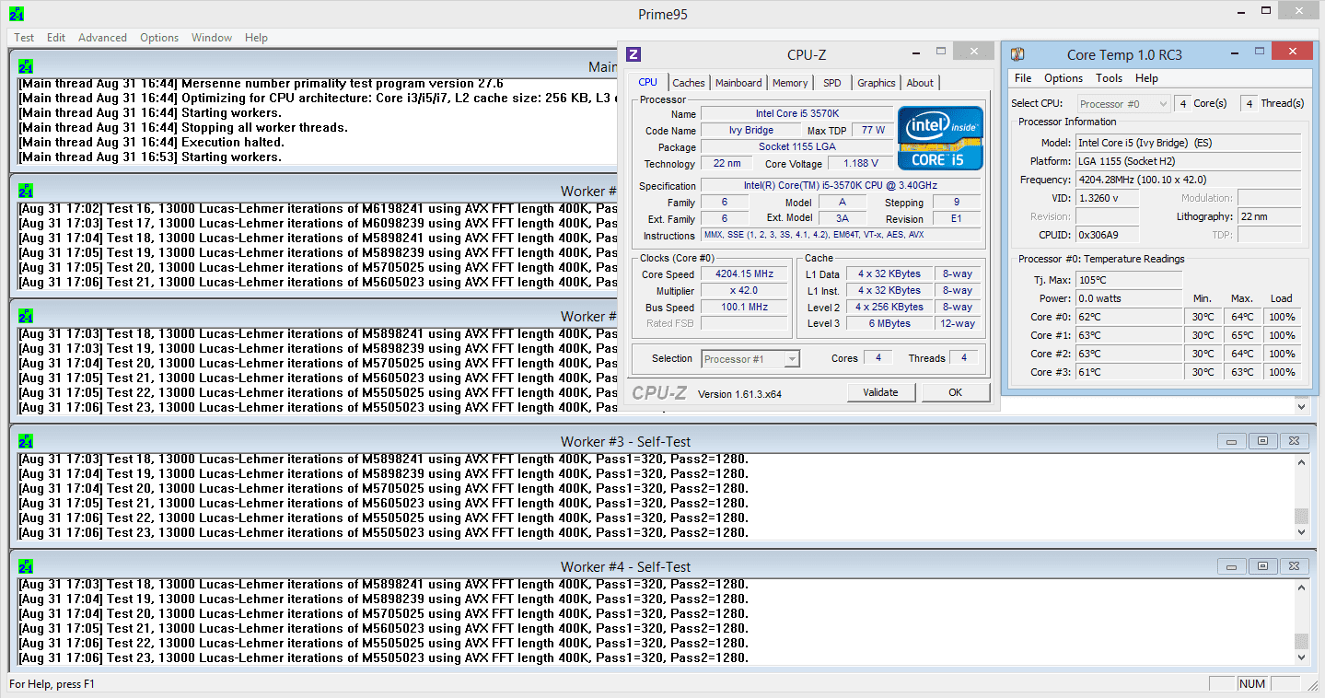Image resolution: width=1325 pixels, height=698 pixels.
Task: Click the Frequency value in Core Temp
Action: coord(1189,180)
